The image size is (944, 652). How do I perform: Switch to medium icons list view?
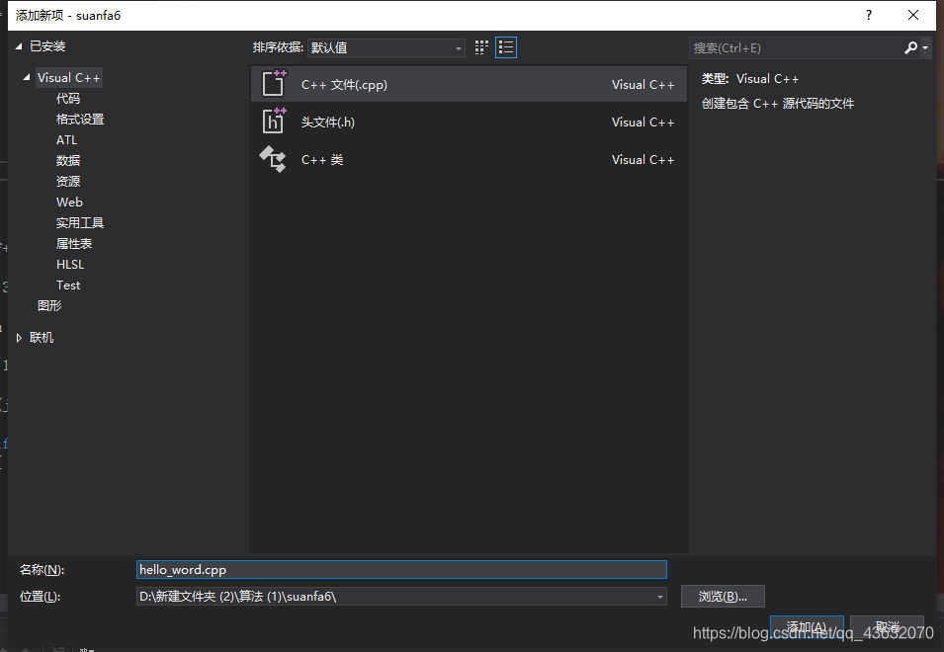pyautogui.click(x=506, y=47)
